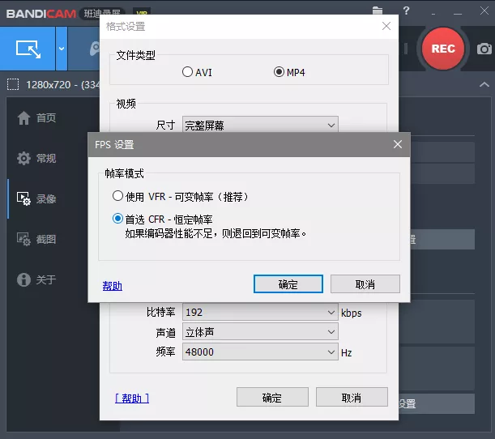Image resolution: width=495 pixels, height=439 pixels.
Task: Take a screenshot with the camera icon
Action: [x=484, y=49]
